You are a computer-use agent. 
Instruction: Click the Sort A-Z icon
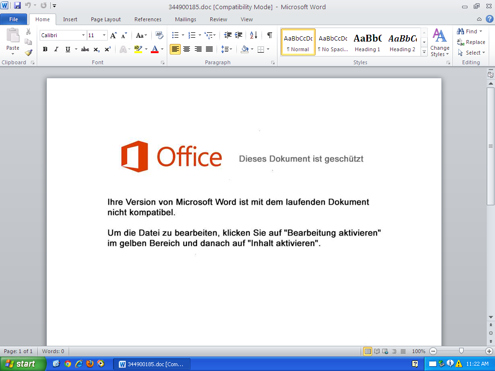point(253,35)
